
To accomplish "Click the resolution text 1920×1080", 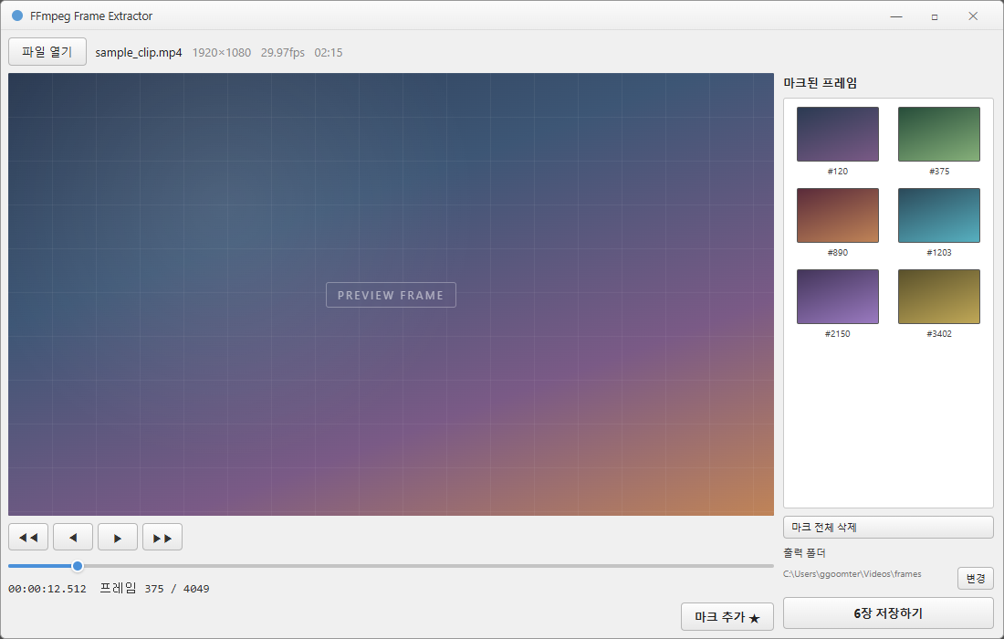I will pyautogui.click(x=222, y=53).
